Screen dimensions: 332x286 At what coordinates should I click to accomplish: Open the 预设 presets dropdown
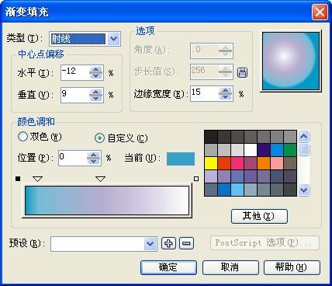[150, 244]
